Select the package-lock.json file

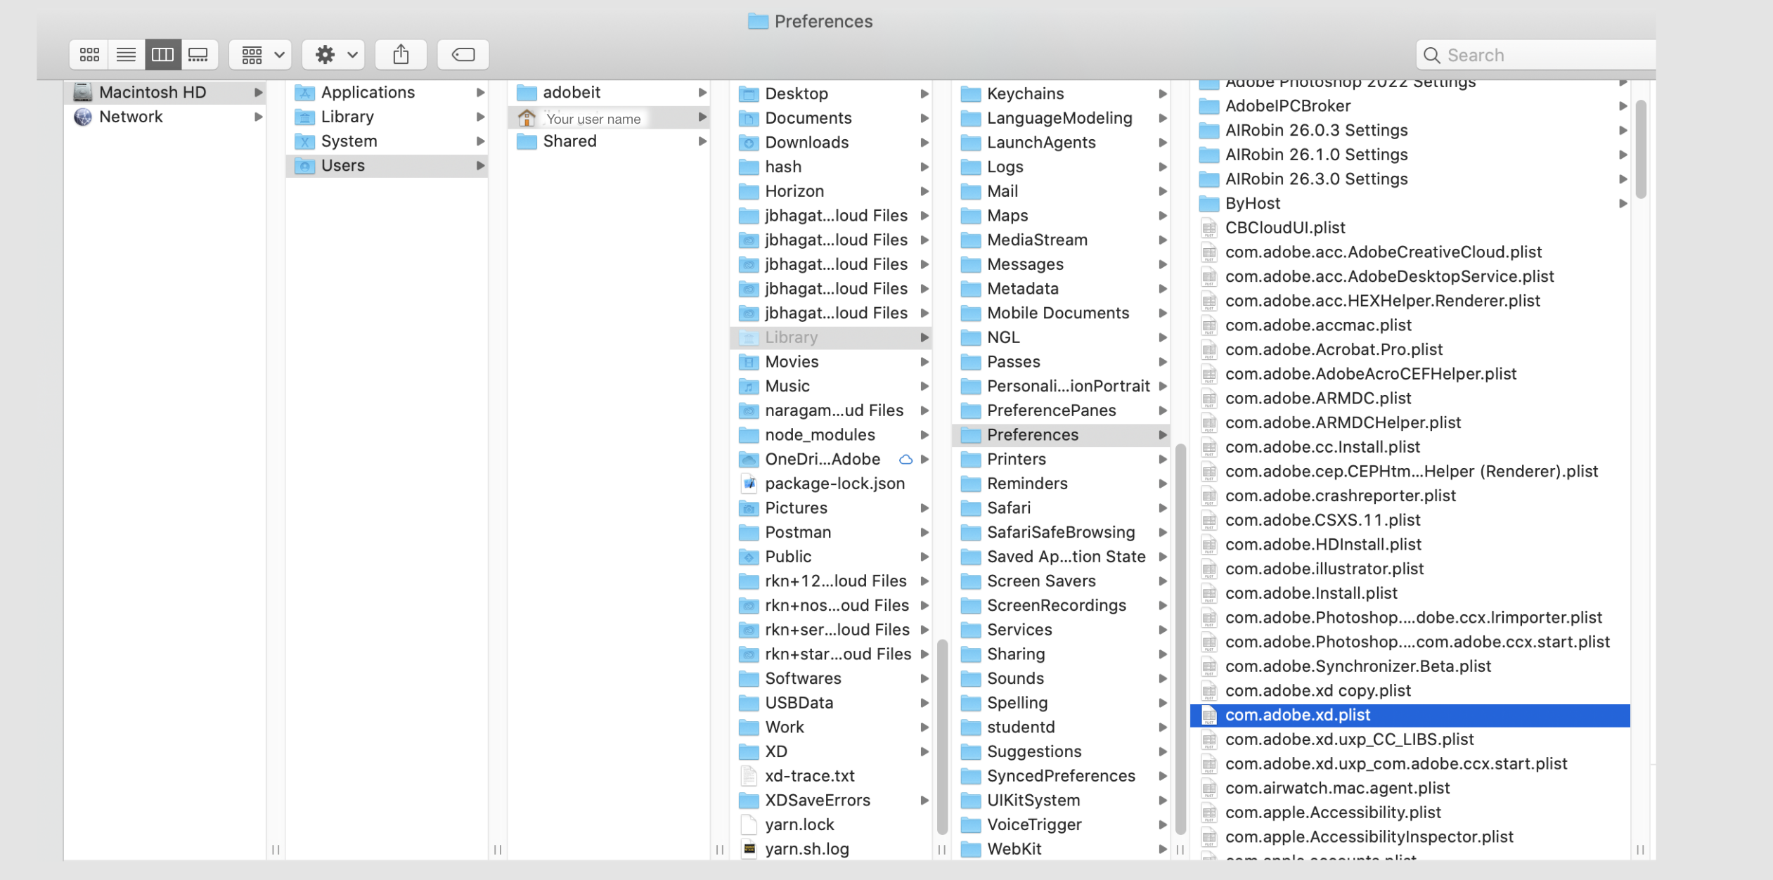pos(835,484)
